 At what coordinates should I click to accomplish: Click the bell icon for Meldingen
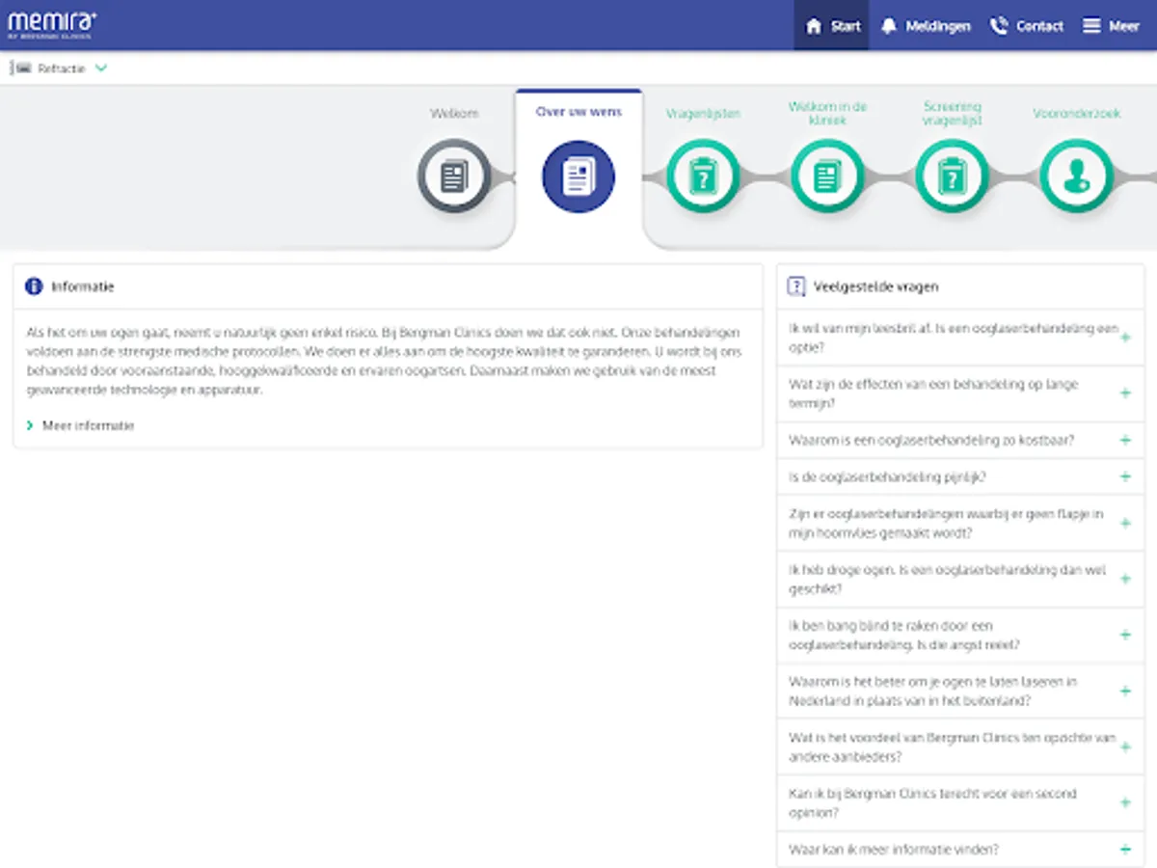pyautogui.click(x=889, y=26)
